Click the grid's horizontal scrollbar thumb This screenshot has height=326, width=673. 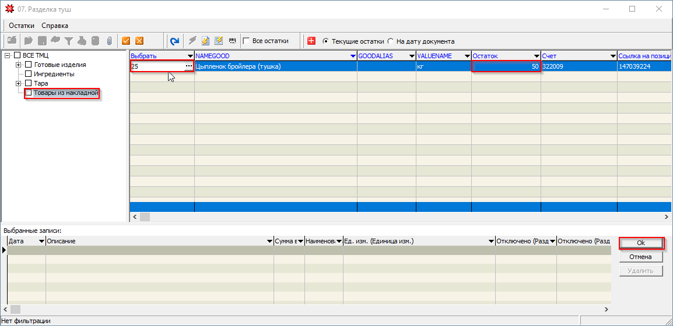click(145, 217)
